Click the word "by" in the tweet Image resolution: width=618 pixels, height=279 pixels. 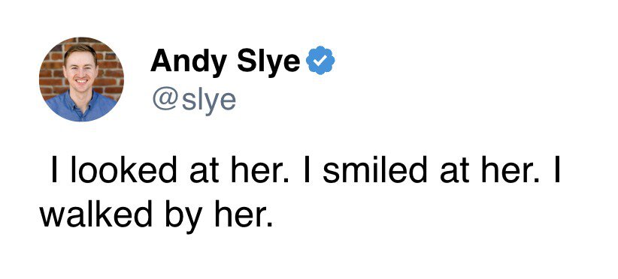pos(183,217)
